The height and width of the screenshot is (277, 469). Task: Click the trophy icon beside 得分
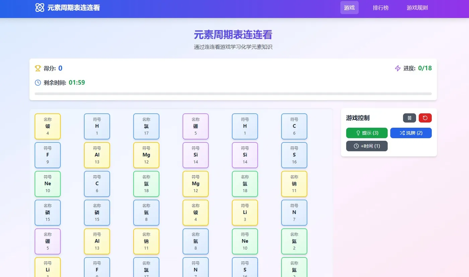(x=38, y=68)
